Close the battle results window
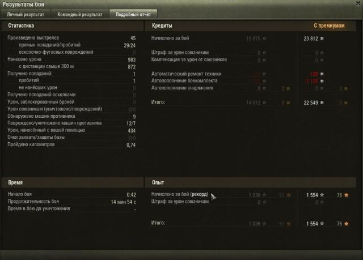This screenshot has width=363, height=260. 358,3
